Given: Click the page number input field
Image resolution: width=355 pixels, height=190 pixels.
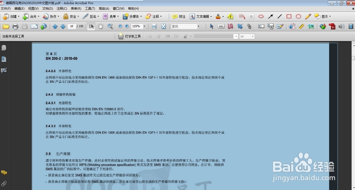Looking at the screenshot, I should pyautogui.click(x=72, y=26).
